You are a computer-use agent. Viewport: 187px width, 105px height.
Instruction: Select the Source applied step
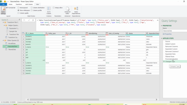(167, 41)
